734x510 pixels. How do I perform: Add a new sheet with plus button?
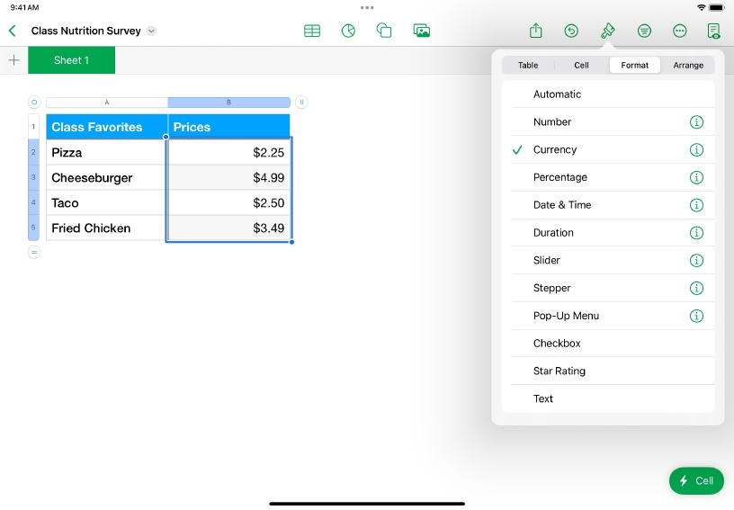(x=13, y=60)
